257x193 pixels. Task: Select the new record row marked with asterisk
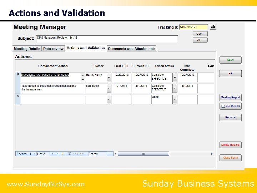[18, 99]
